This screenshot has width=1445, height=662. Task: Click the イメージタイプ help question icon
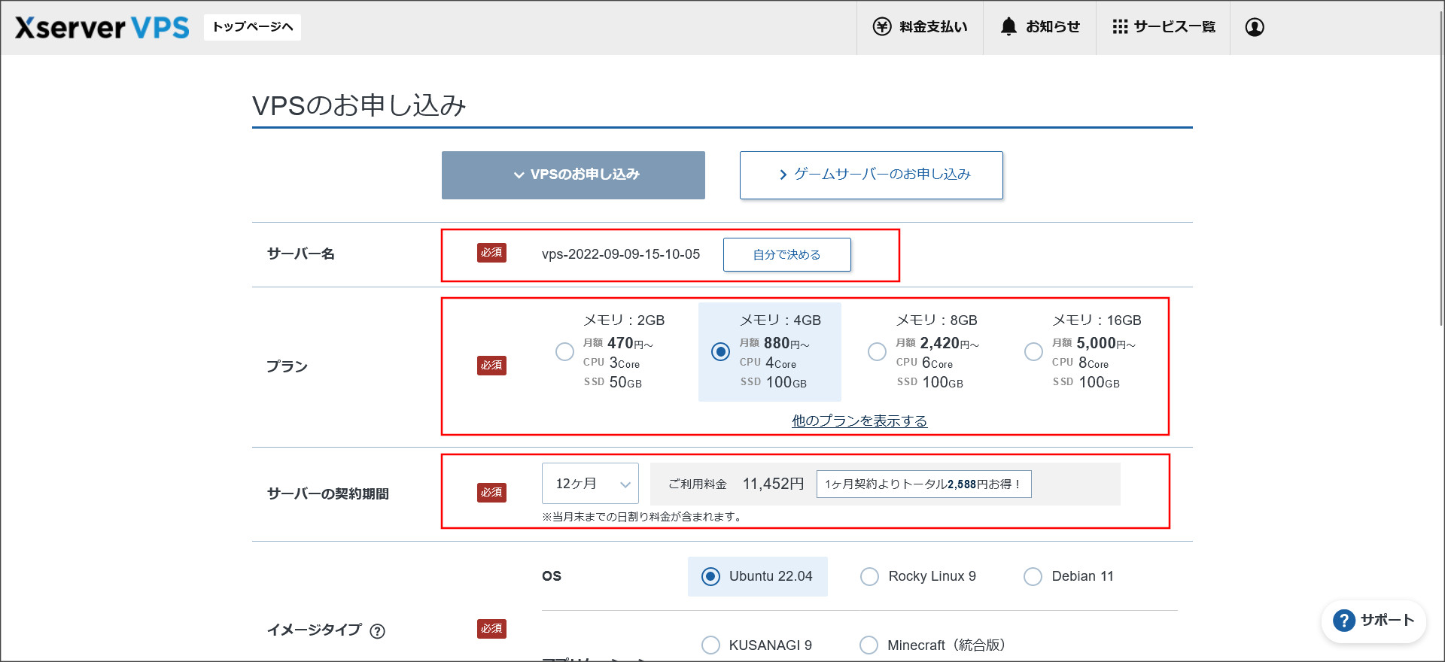(x=378, y=631)
